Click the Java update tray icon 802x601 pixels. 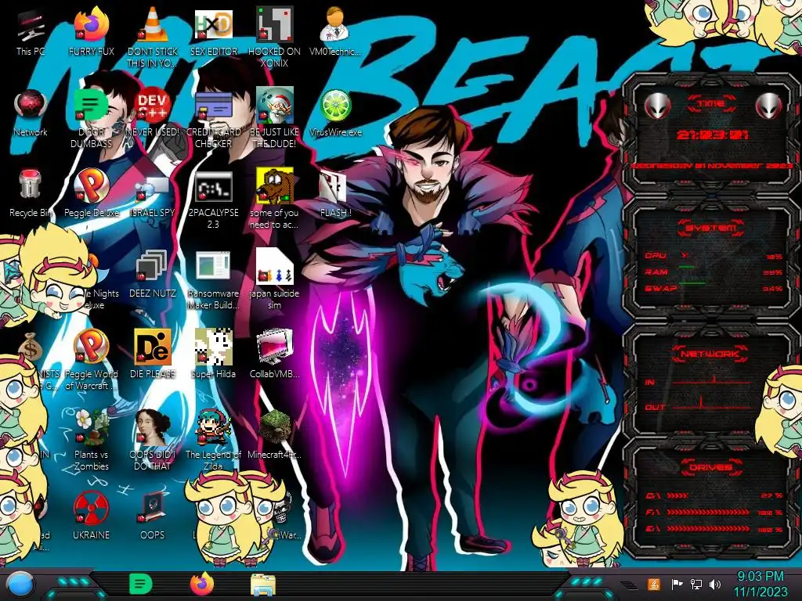coord(654,584)
